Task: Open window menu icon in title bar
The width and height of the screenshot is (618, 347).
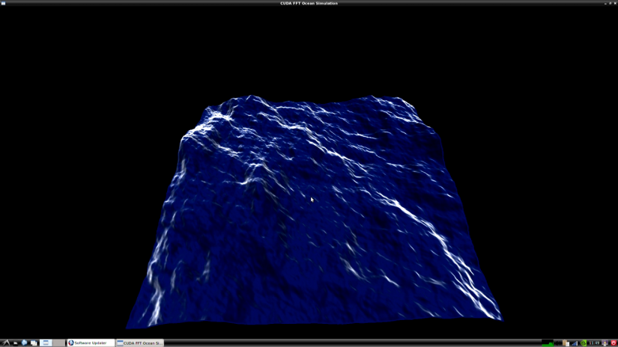Action: tap(3, 3)
